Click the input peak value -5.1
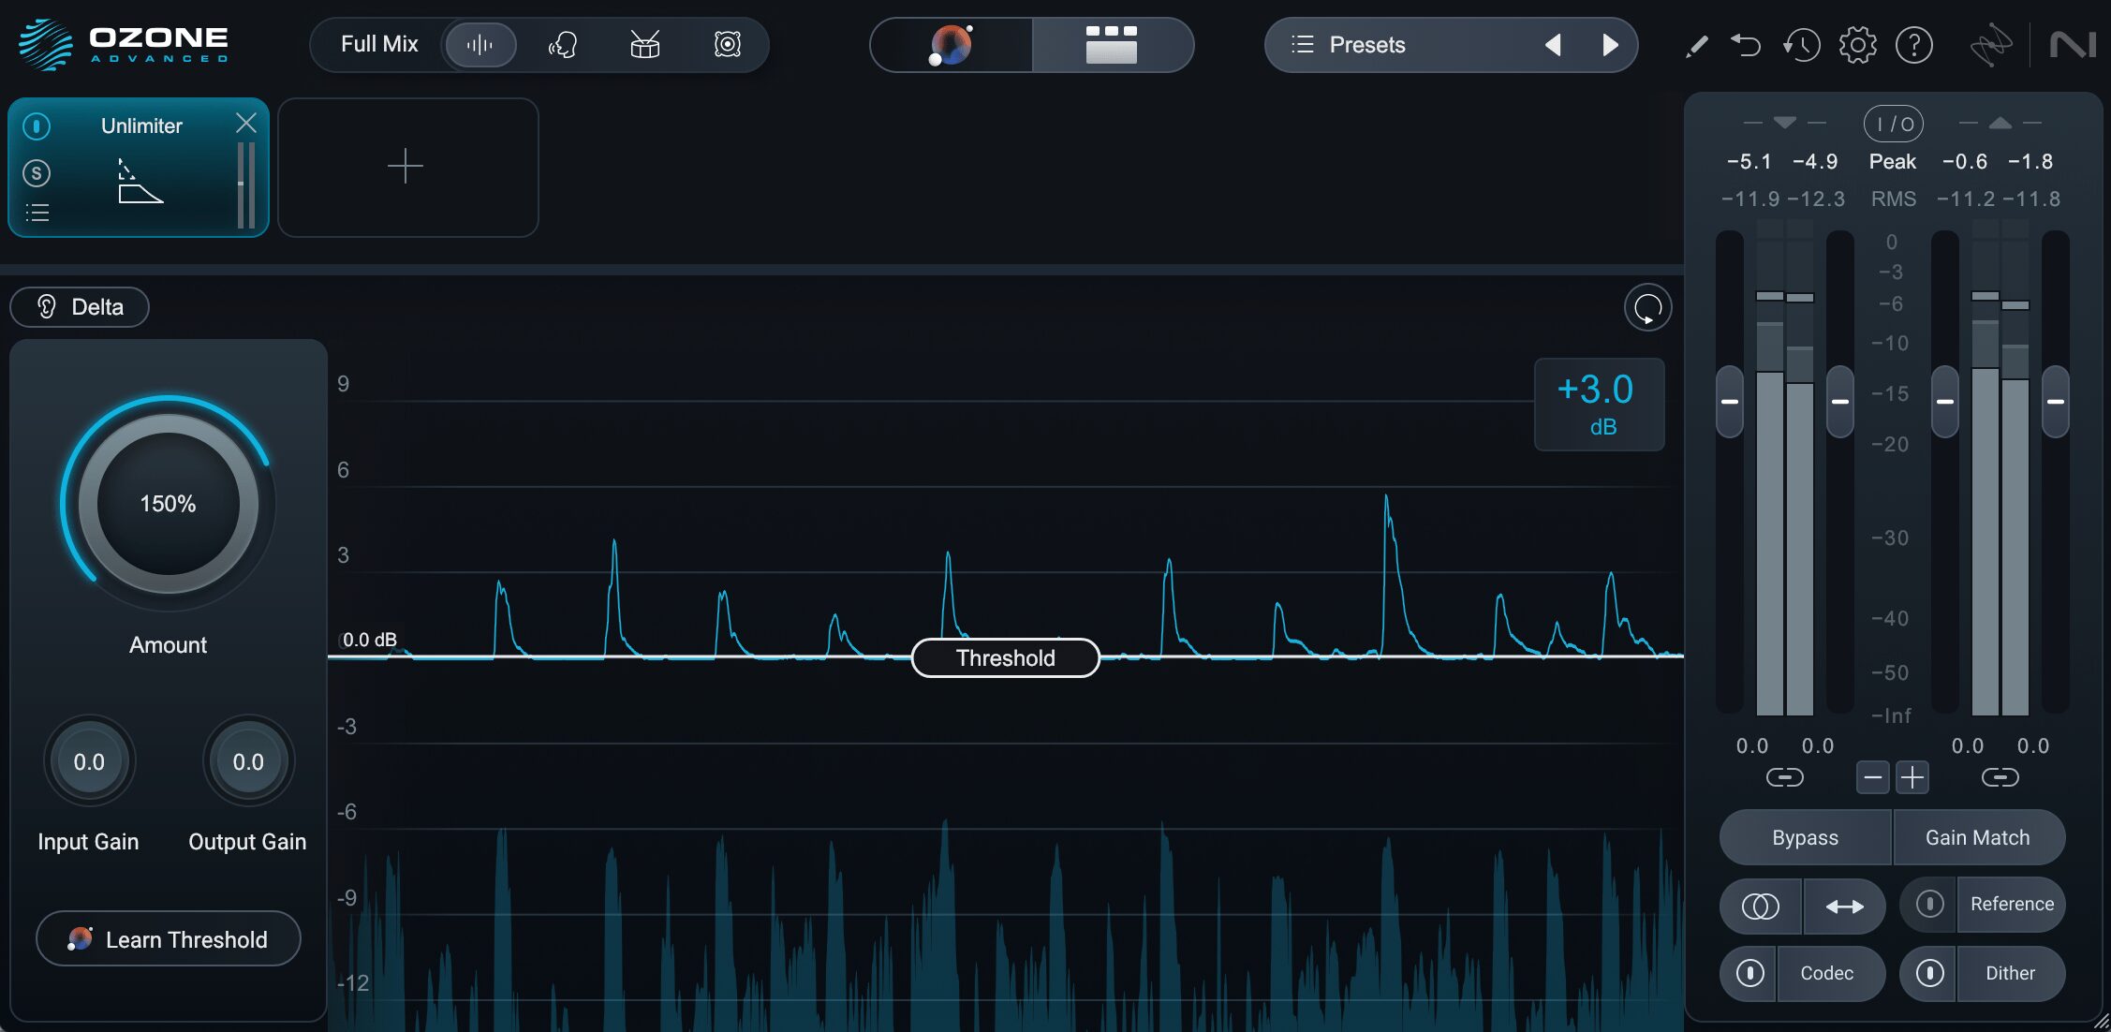The width and height of the screenshot is (2111, 1032). coord(1749,161)
